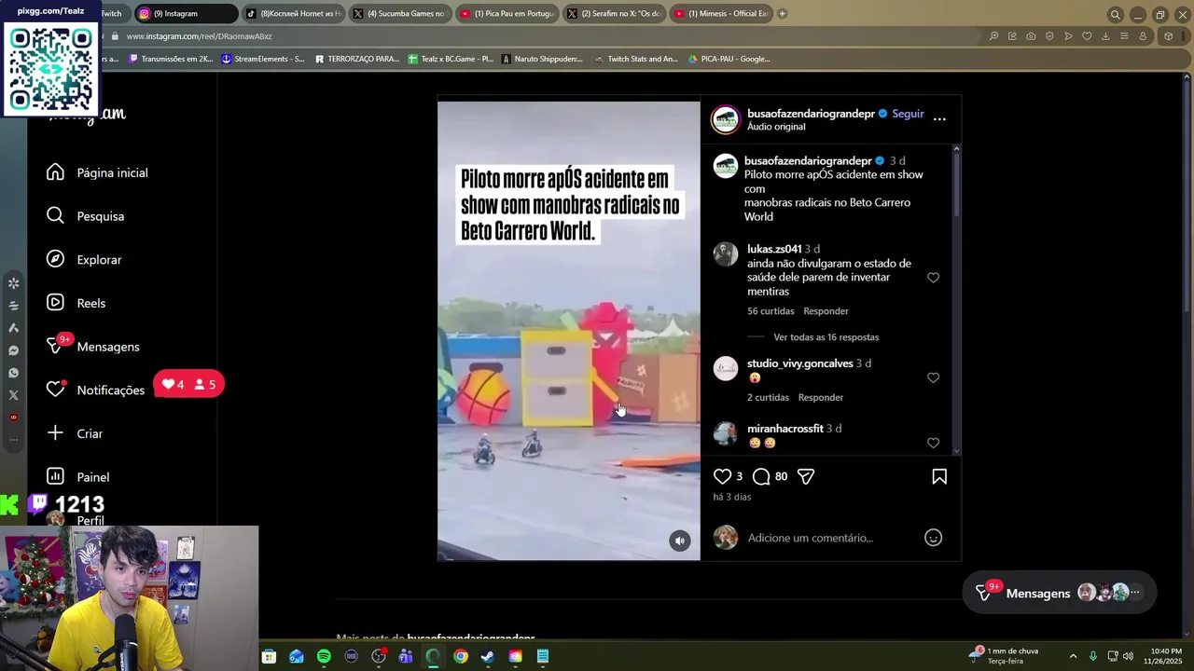Open the lukas.zs041 username link
This screenshot has width=1194, height=671.
pyautogui.click(x=774, y=249)
